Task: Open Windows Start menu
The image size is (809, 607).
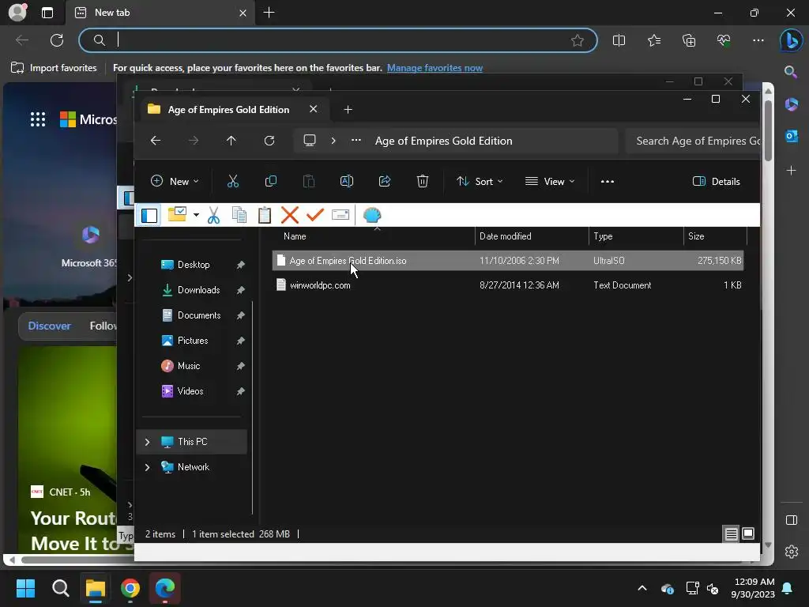Action: 25,588
